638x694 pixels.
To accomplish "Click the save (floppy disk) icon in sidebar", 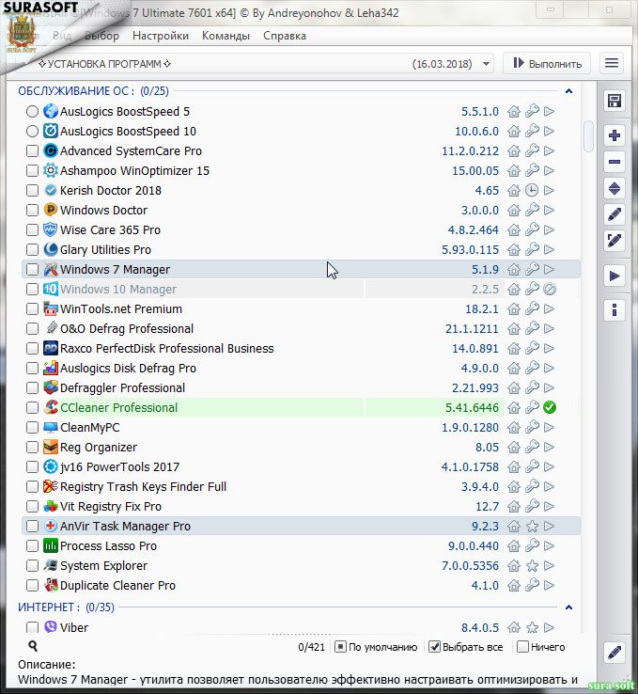I will coord(615,101).
